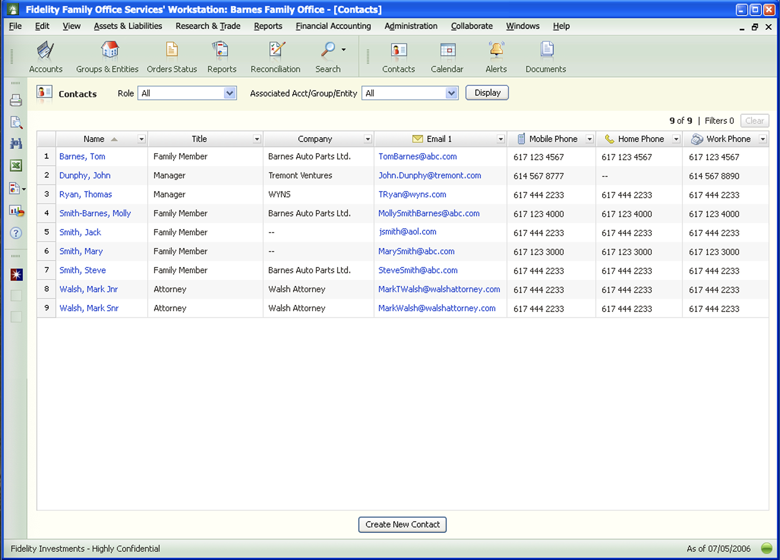
Task: Expand the Associated Acct/Group/Entity dropdown
Action: [x=451, y=93]
